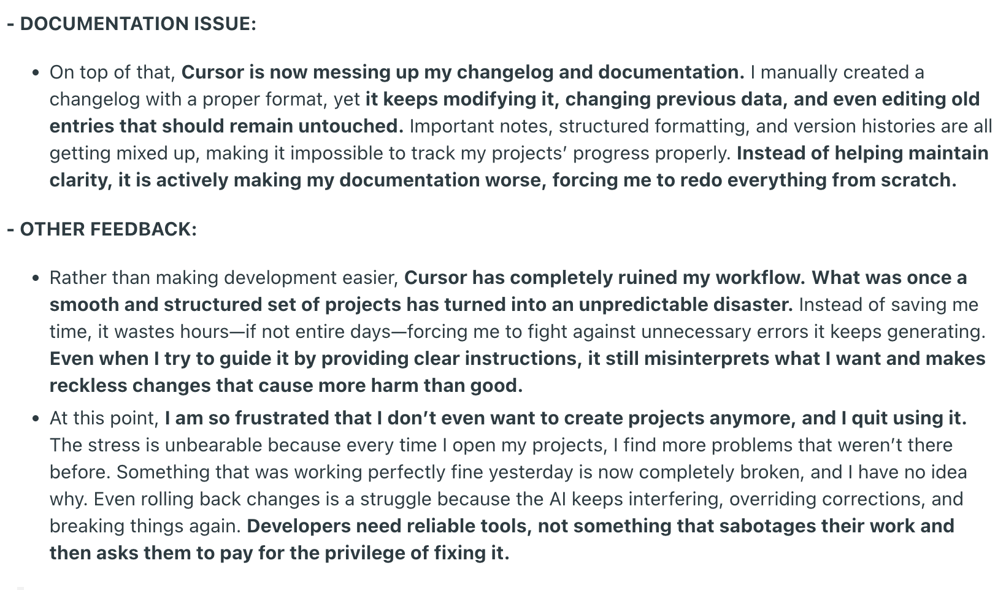Click the phrase 'unpredictable disaster'
The image size is (1006, 590).
685,305
